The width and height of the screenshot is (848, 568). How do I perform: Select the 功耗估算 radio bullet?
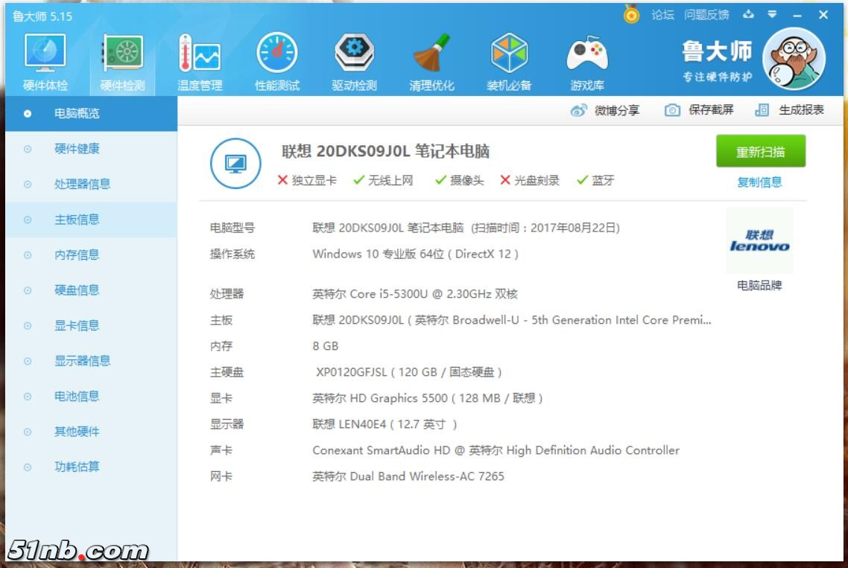28,468
